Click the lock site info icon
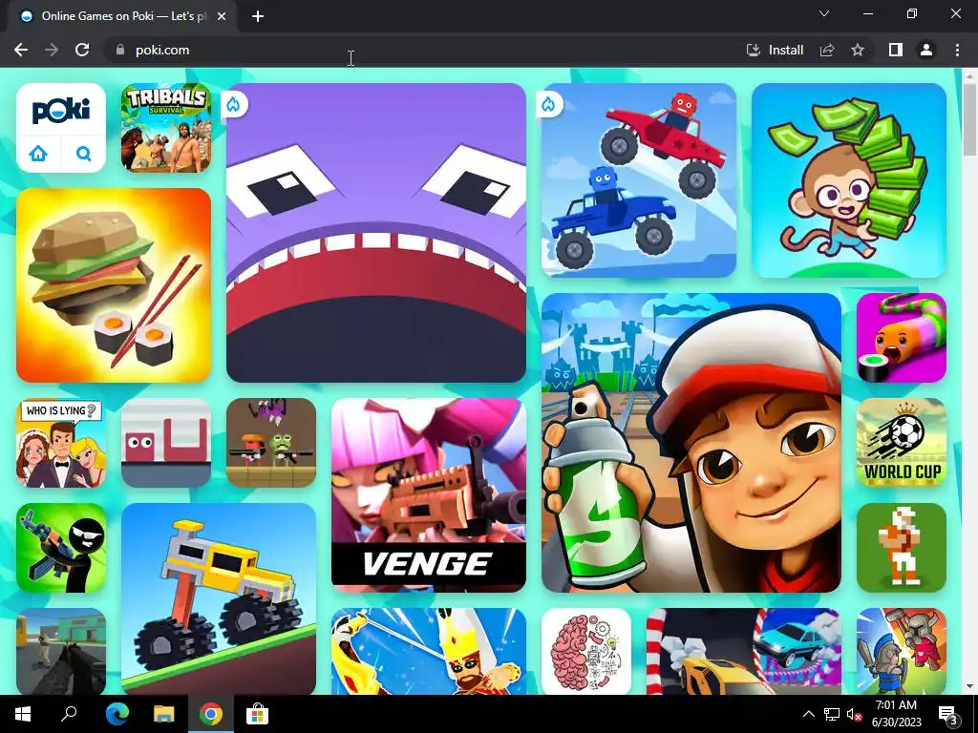This screenshot has height=733, width=978. [119, 50]
